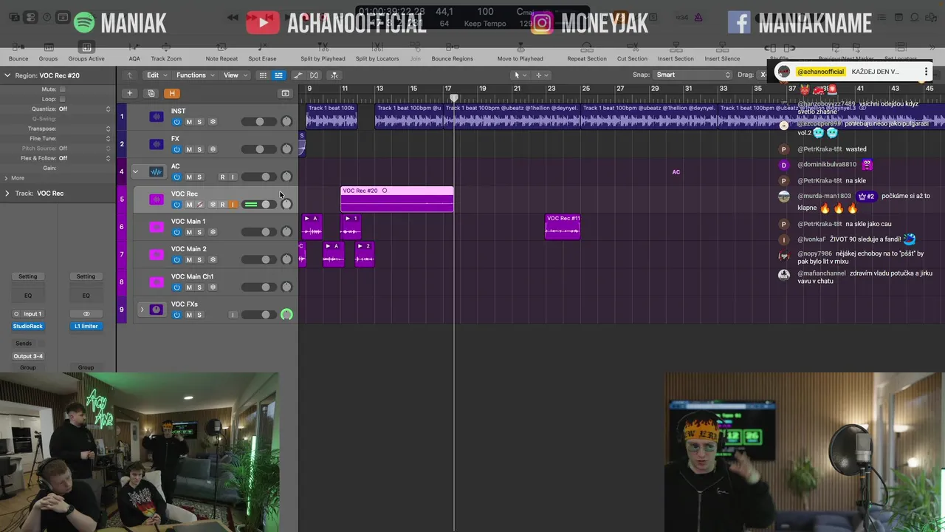Record-enable the VOC Rec track
This screenshot has height=532, width=945.
coord(222,205)
